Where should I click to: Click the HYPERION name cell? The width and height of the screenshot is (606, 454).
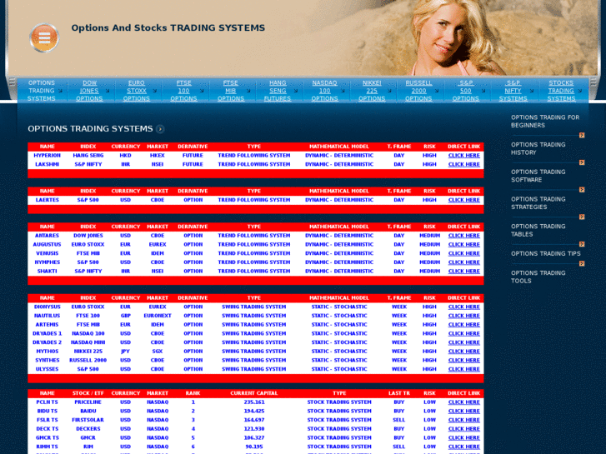click(48, 156)
